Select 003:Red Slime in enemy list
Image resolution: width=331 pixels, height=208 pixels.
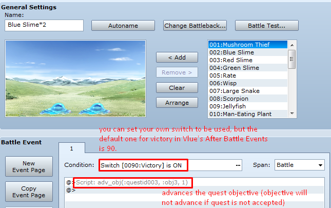(248, 60)
